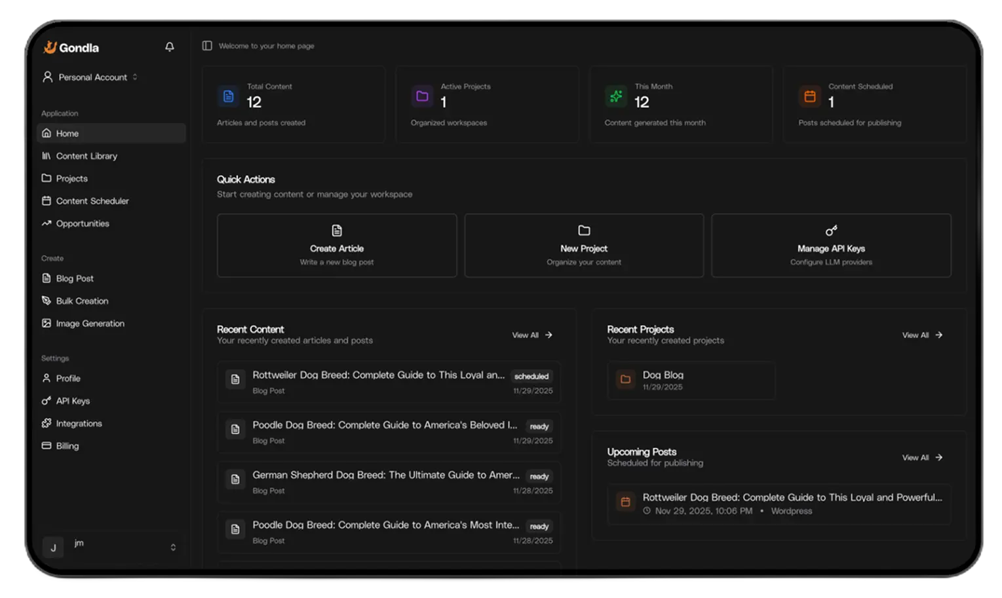Click the Dog Blog folder icon
This screenshot has width=1002, height=598.
click(x=625, y=380)
